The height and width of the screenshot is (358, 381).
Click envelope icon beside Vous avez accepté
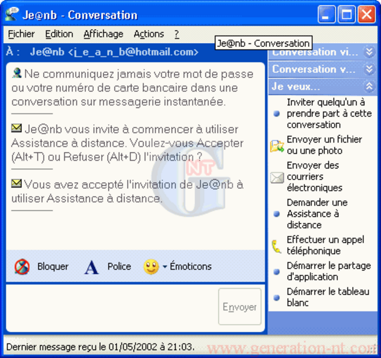[x=16, y=183]
